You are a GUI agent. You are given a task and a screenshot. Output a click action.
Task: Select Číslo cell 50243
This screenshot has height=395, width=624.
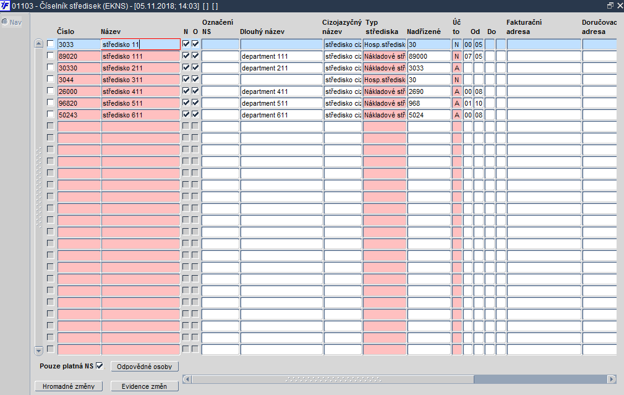pyautogui.click(x=79, y=115)
